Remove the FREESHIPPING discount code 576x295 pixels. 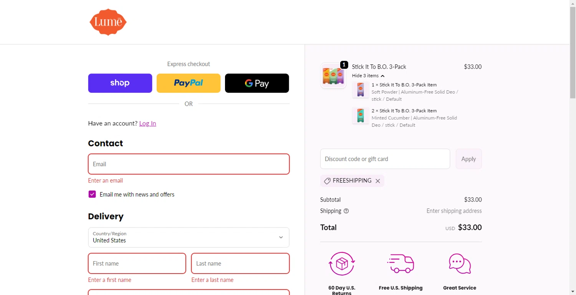378,181
